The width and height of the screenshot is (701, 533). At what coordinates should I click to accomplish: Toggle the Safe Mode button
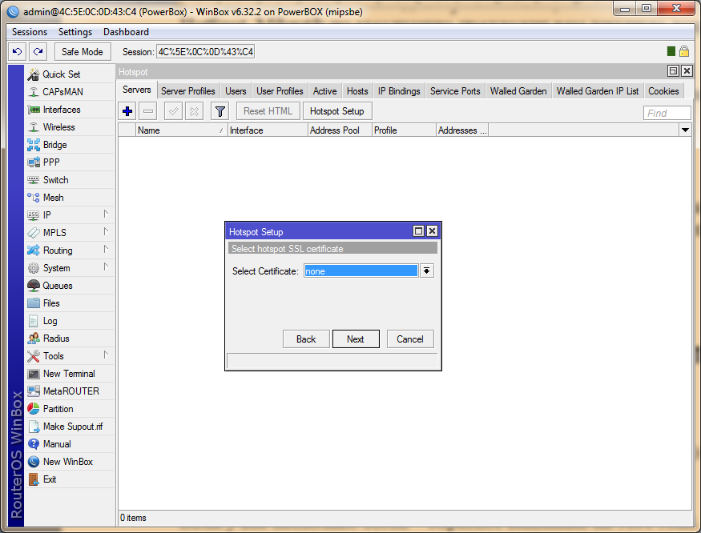click(x=82, y=52)
